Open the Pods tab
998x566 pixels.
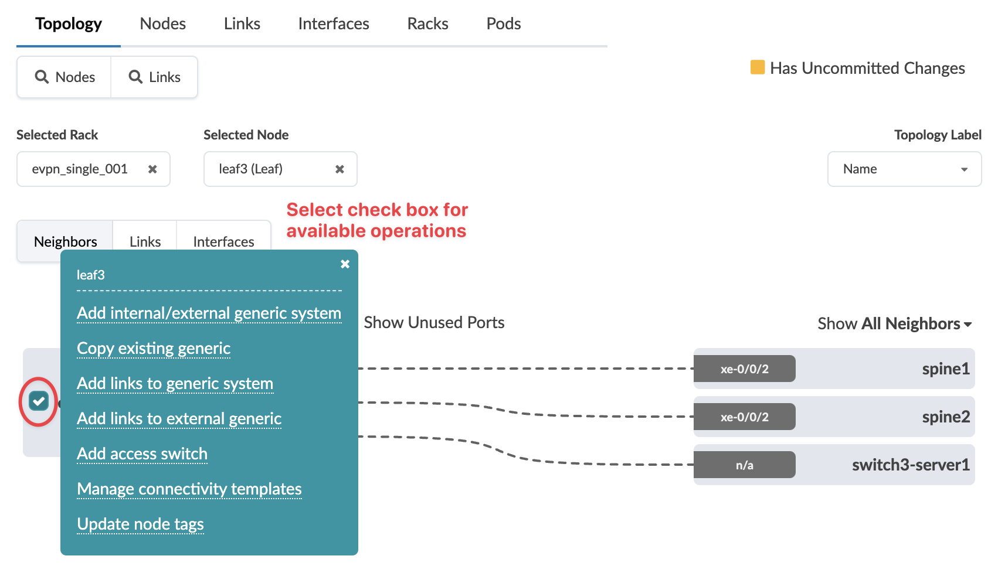(x=503, y=23)
